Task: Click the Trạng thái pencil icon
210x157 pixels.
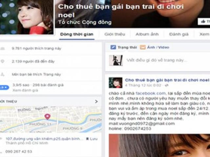Action: [x=113, y=47]
